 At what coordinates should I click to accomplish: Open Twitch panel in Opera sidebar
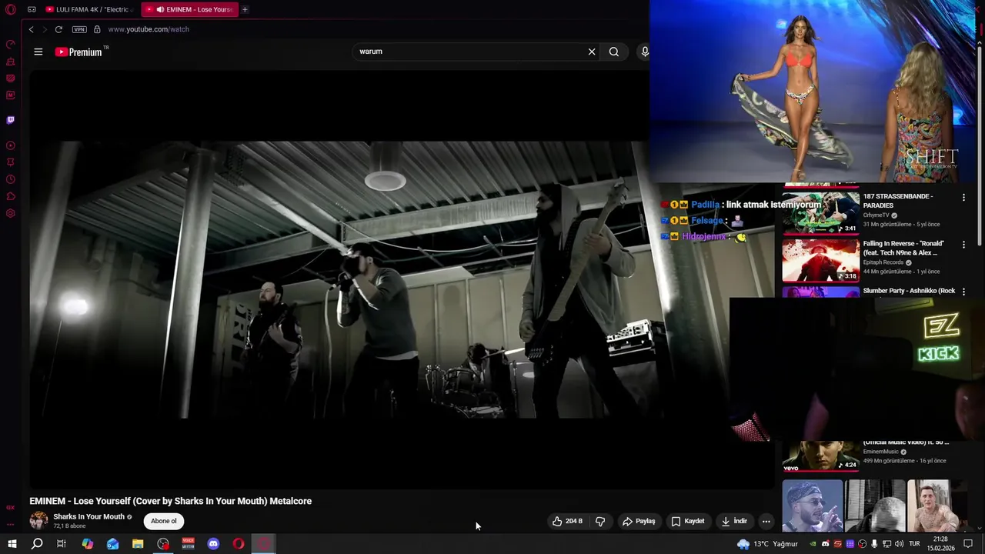click(11, 120)
